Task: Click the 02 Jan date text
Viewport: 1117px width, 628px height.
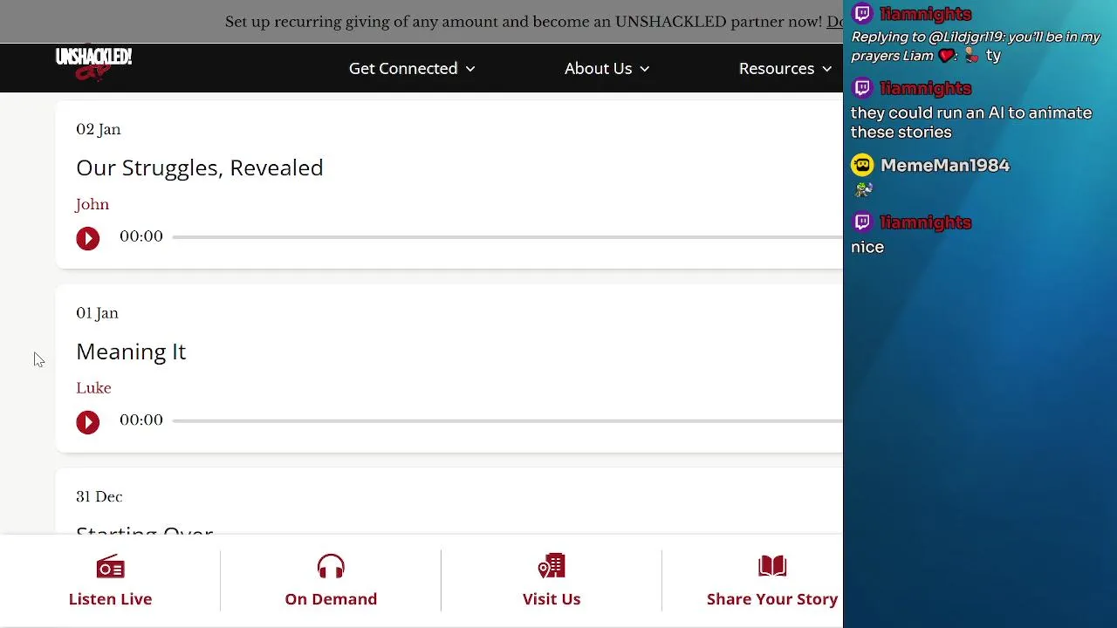Action: 99,129
